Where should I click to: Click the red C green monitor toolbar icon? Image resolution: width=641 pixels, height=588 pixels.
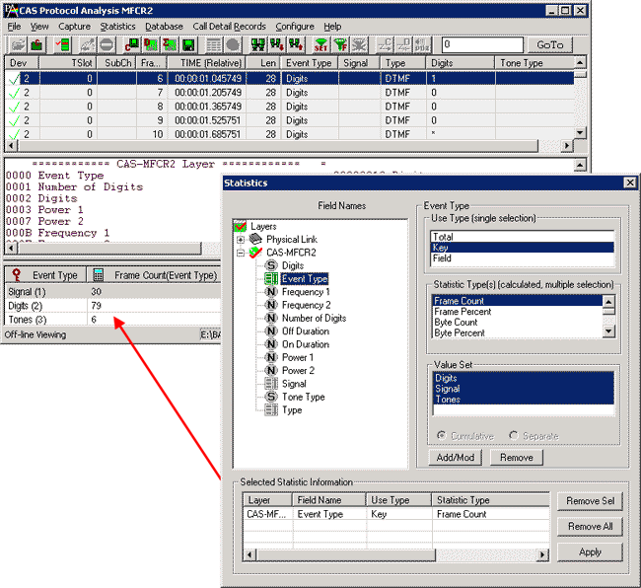pyautogui.click(x=132, y=44)
